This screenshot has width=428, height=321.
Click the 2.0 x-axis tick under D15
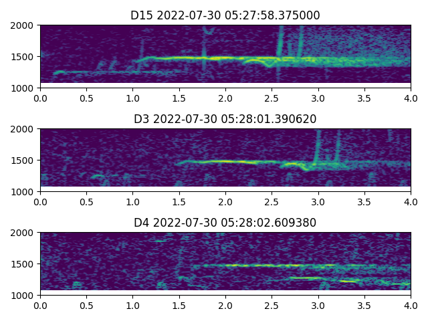click(225, 98)
